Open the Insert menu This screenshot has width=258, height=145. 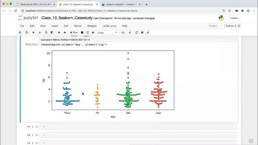tap(55, 26)
